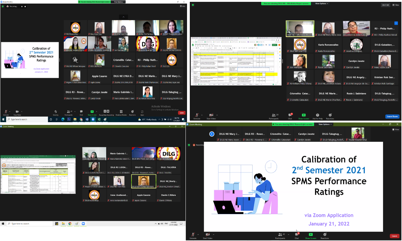Image resolution: width=402 pixels, height=241 pixels.
Task: Click the Ask for Help icon
Action: coord(317,116)
